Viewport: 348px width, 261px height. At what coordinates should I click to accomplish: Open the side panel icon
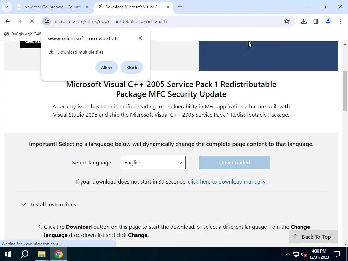316,21
